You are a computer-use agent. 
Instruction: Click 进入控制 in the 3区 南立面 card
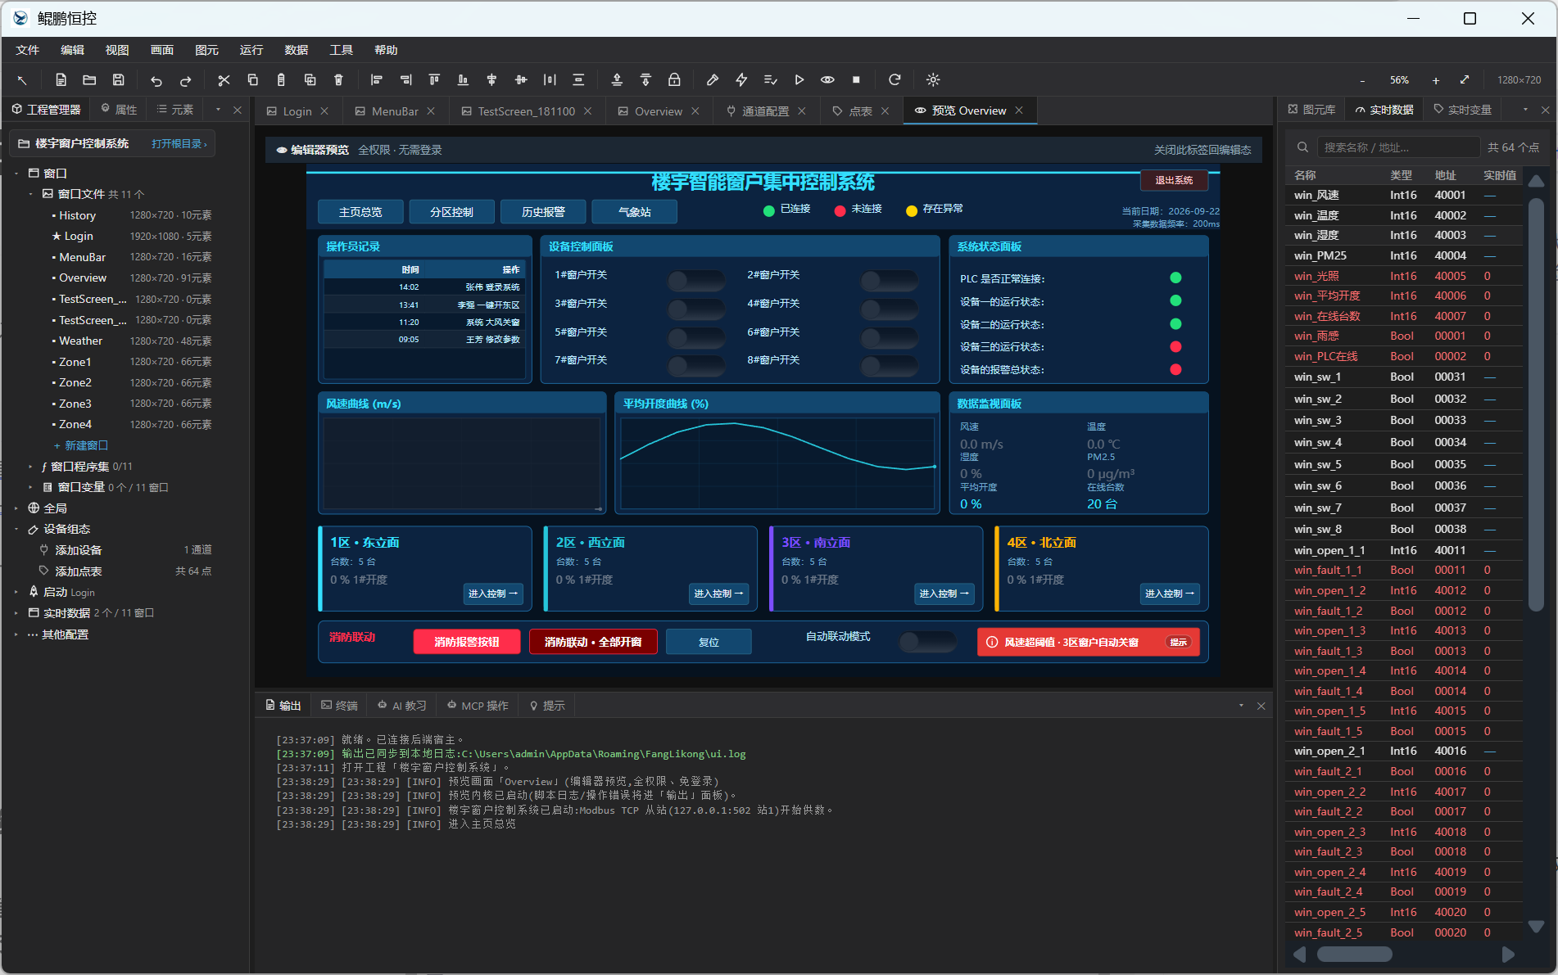click(944, 594)
